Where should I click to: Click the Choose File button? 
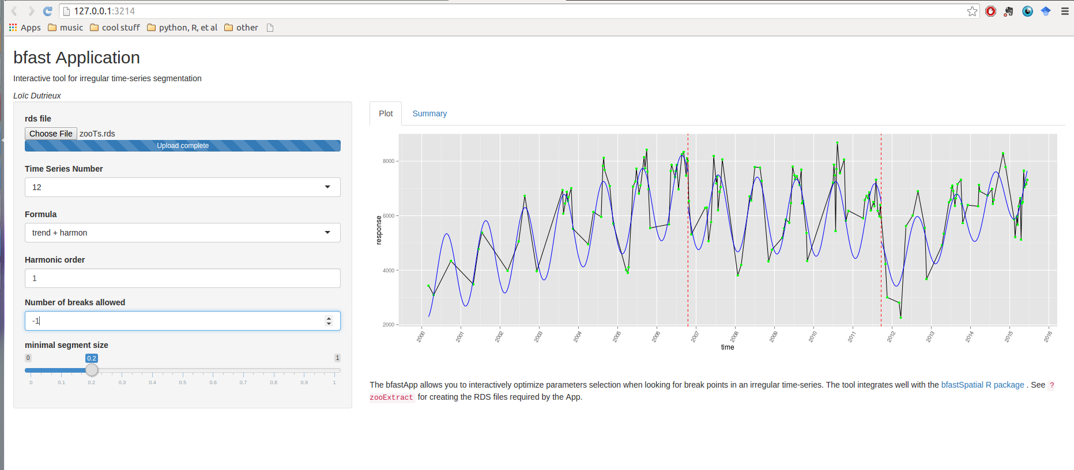click(x=51, y=134)
